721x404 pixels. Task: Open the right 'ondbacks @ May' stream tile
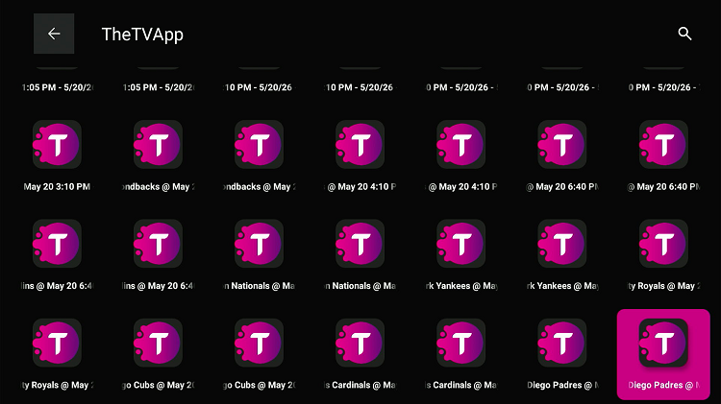point(260,156)
